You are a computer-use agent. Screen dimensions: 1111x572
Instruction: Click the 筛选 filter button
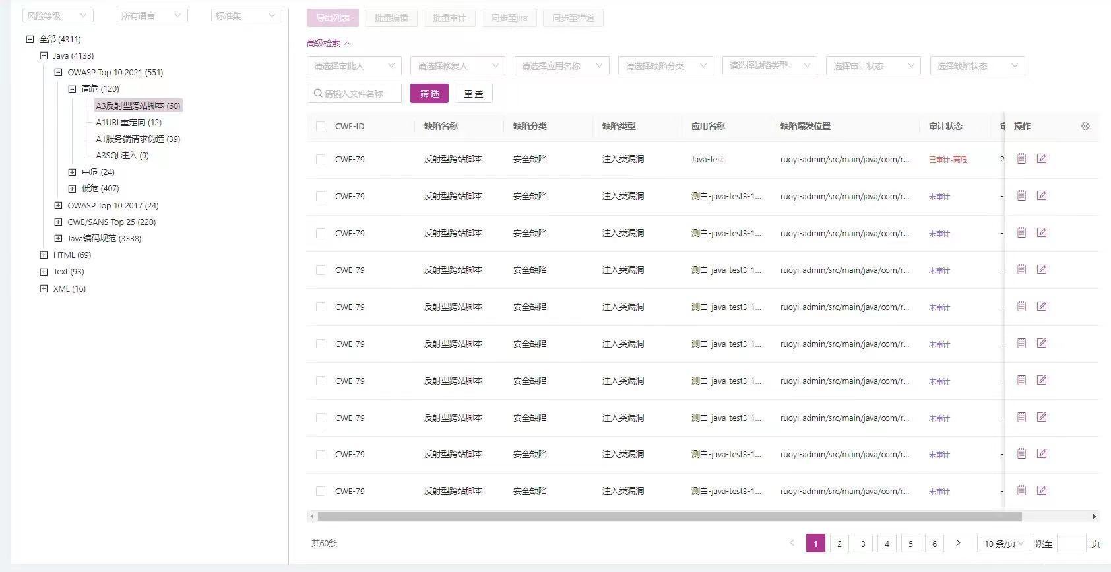pos(429,94)
